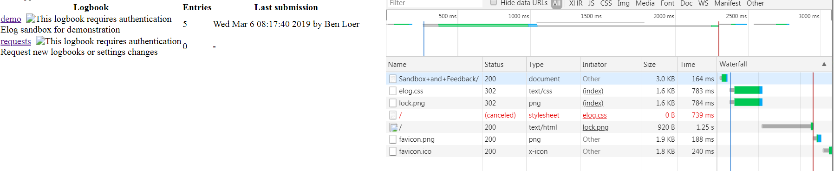This screenshot has width=834, height=171.
Task: Toggle Waterfall column sort arrow
Action: click(x=824, y=64)
